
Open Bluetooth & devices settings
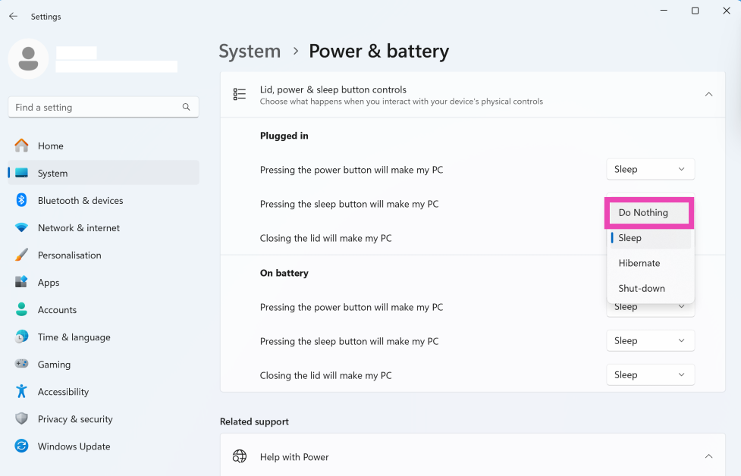(80, 201)
